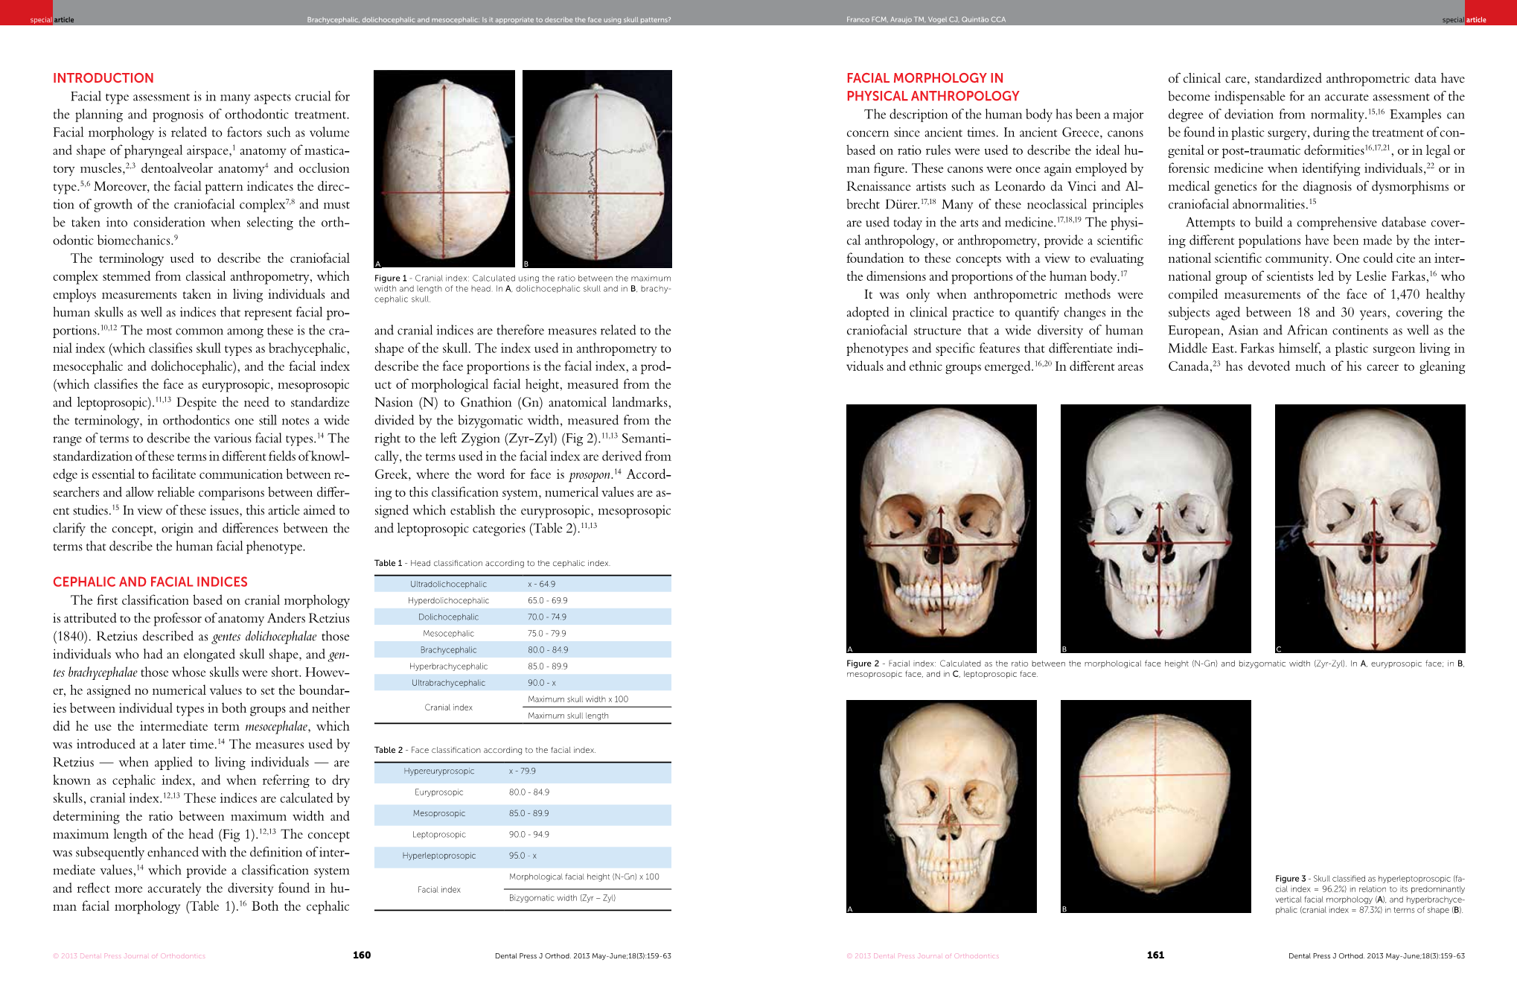Viewport: 1517px width, 983px height.
Task: Click page number 160
Action: tap(362, 955)
